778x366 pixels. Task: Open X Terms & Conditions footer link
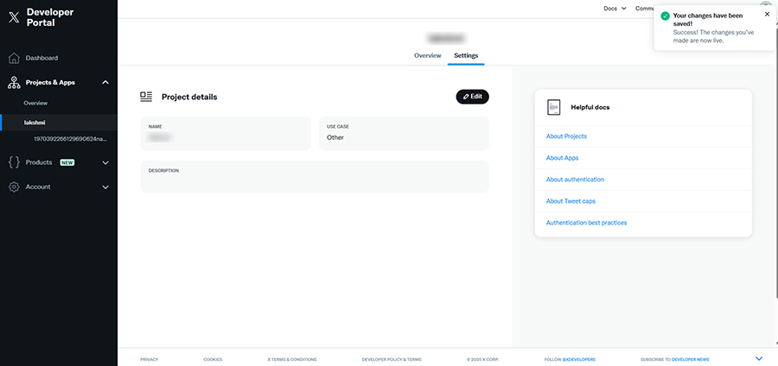(x=292, y=360)
